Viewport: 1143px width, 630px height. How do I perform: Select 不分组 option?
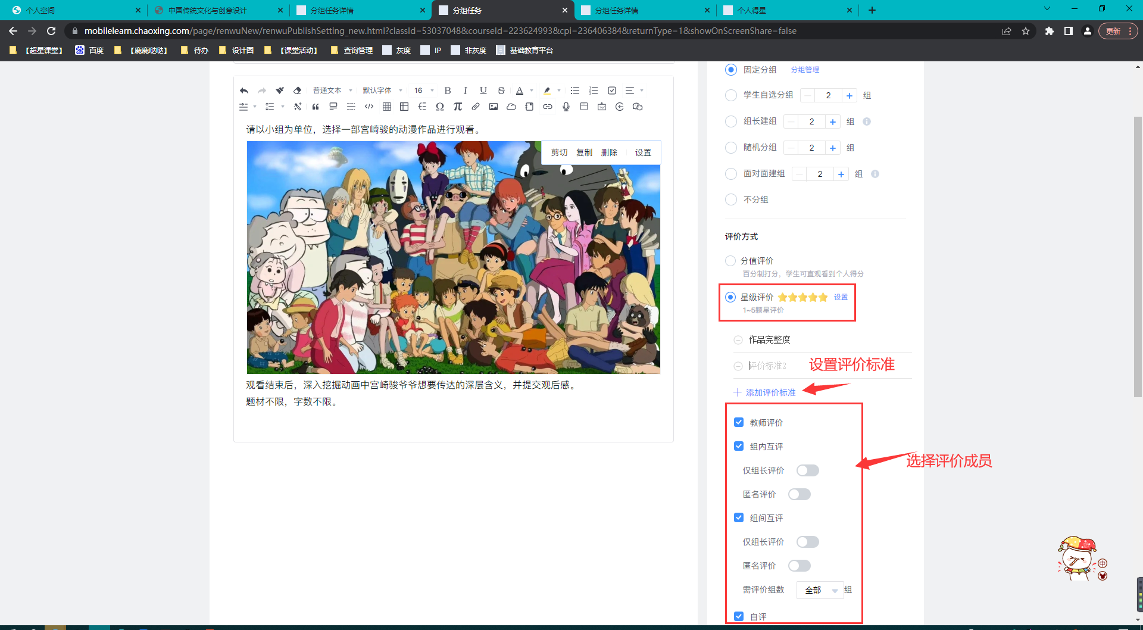coord(731,199)
